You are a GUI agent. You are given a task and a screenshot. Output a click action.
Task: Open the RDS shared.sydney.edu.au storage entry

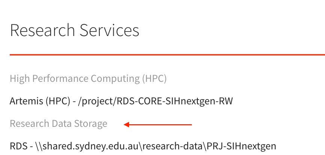coord(143,146)
